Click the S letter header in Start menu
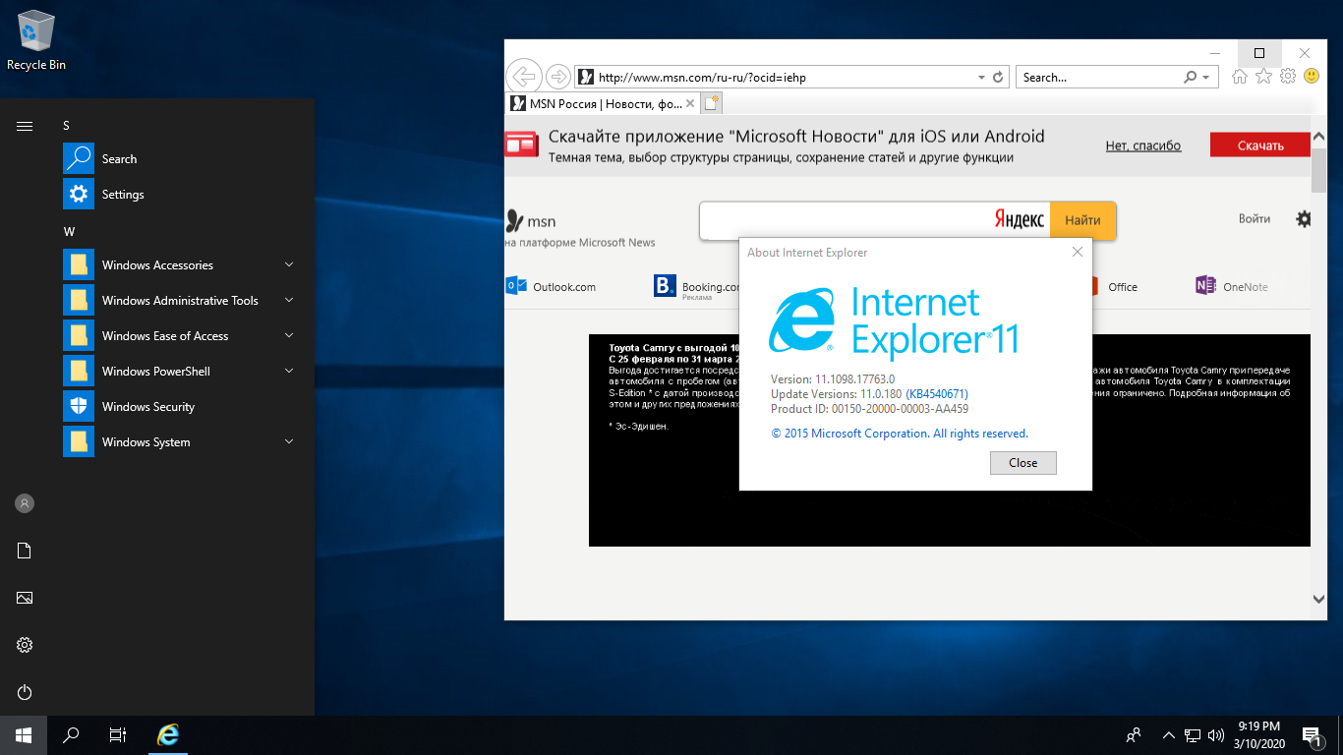 click(x=67, y=125)
